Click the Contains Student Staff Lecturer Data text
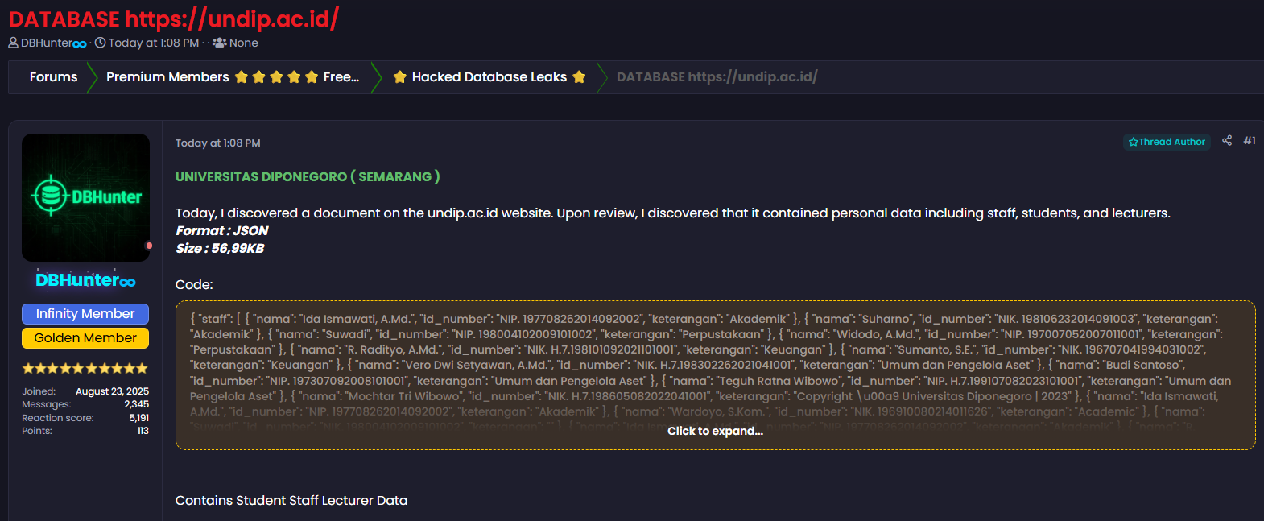Image resolution: width=1264 pixels, height=521 pixels. tap(291, 500)
